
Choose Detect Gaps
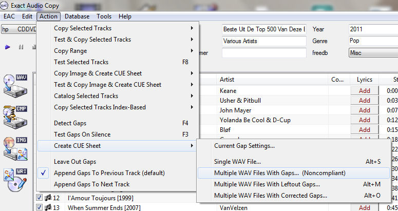[117, 123]
